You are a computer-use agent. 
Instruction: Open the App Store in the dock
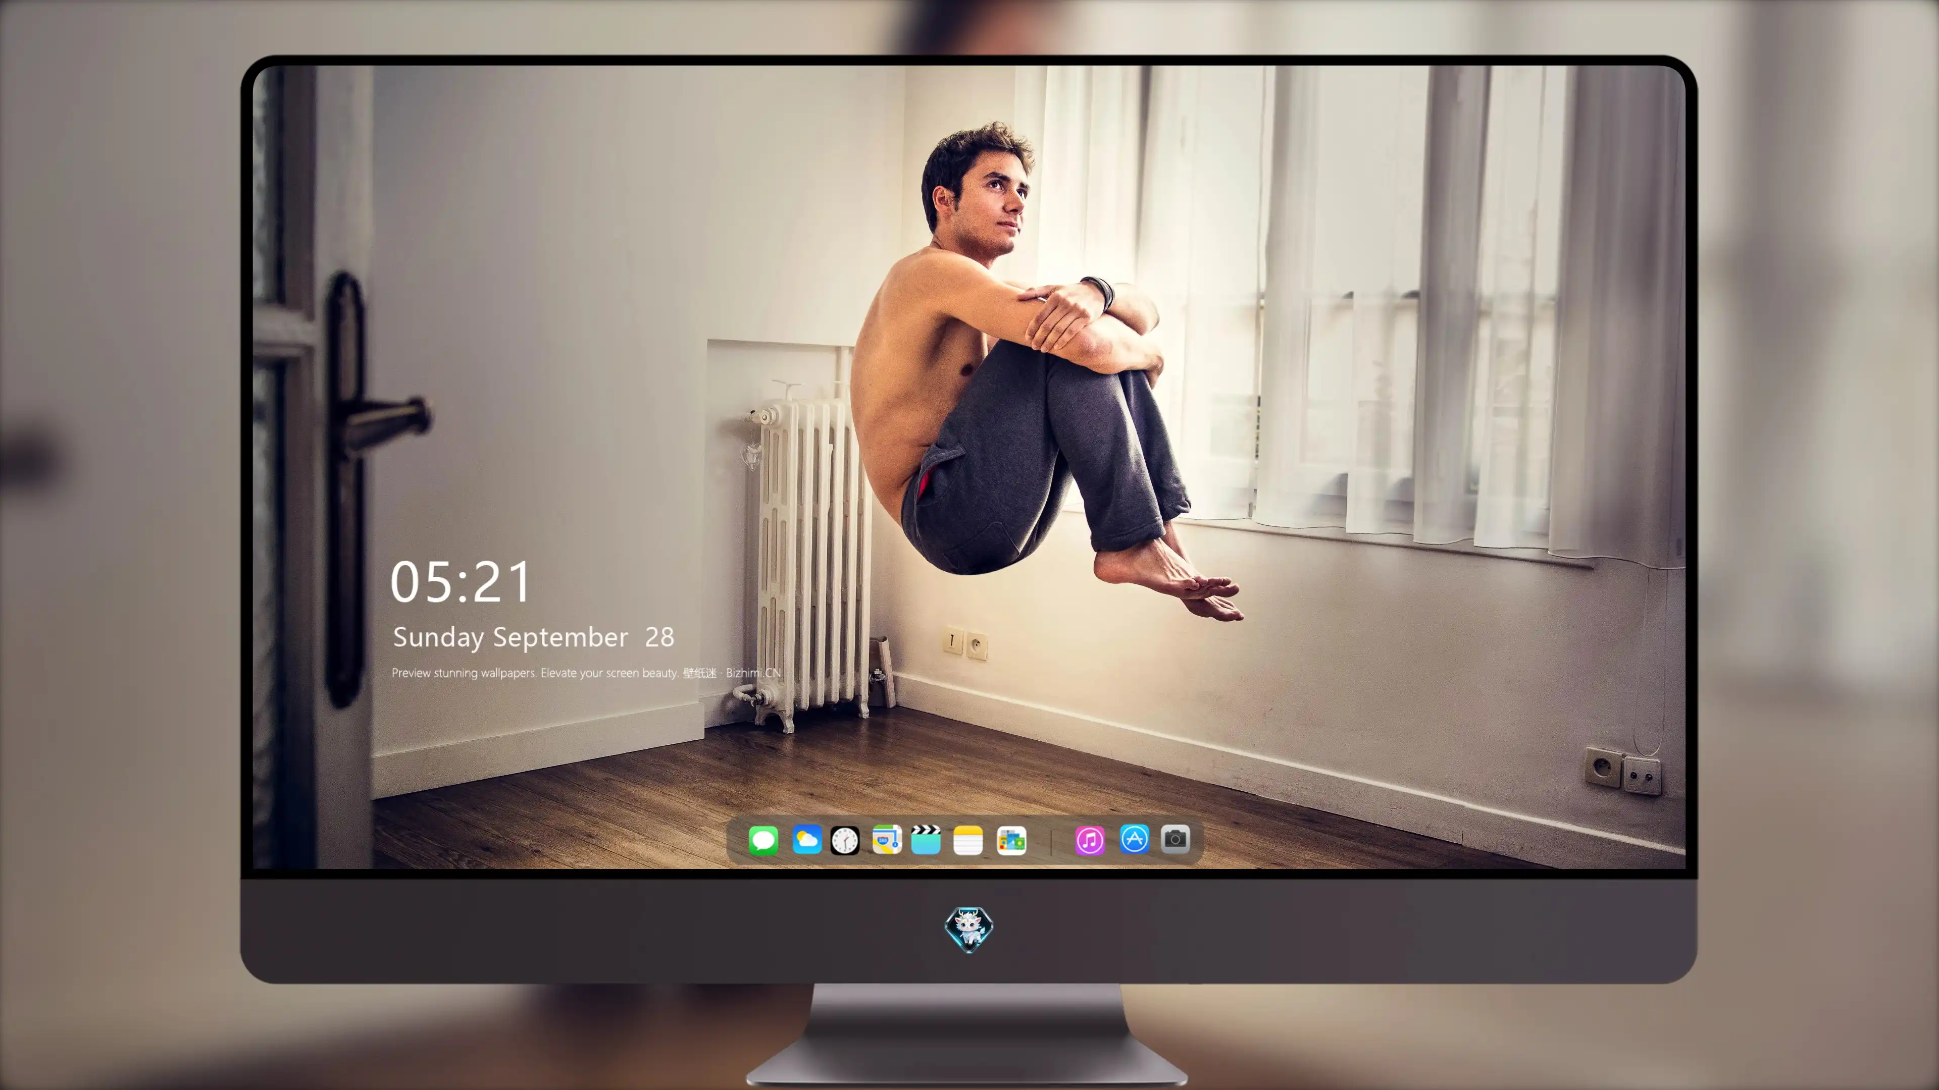tap(1134, 839)
